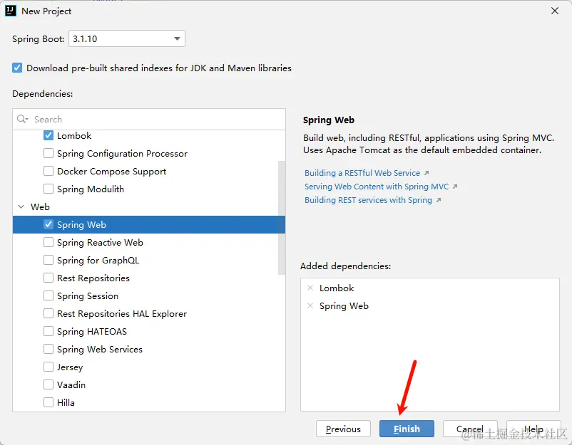Check the Jersey checkbox
This screenshot has width=572, height=445.
pos(48,367)
